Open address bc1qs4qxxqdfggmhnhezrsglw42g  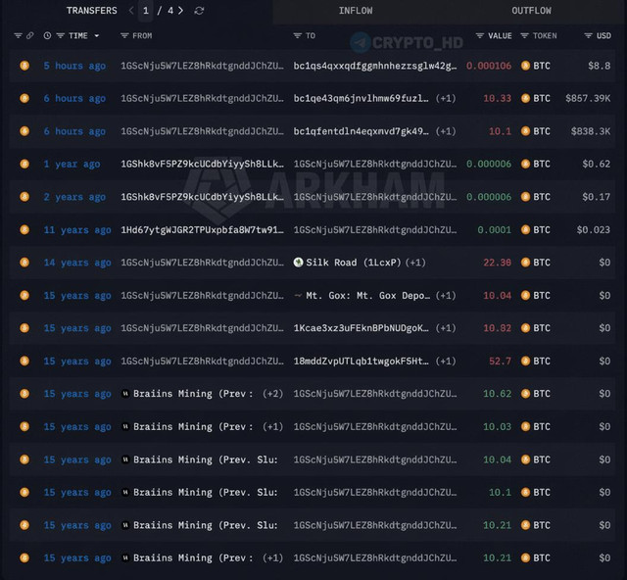coord(374,66)
